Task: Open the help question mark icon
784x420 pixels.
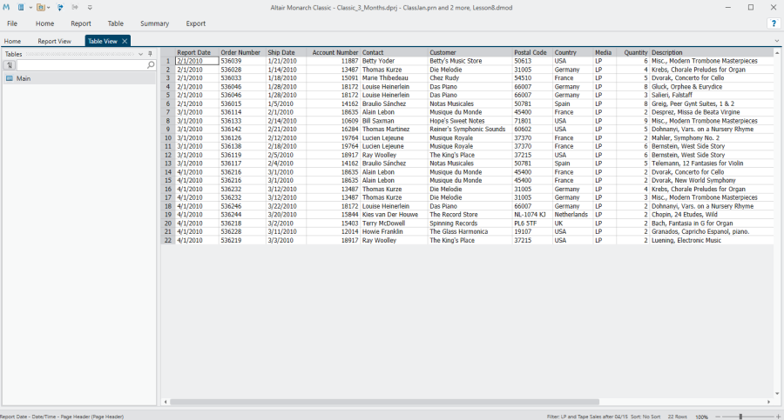Action: (774, 23)
